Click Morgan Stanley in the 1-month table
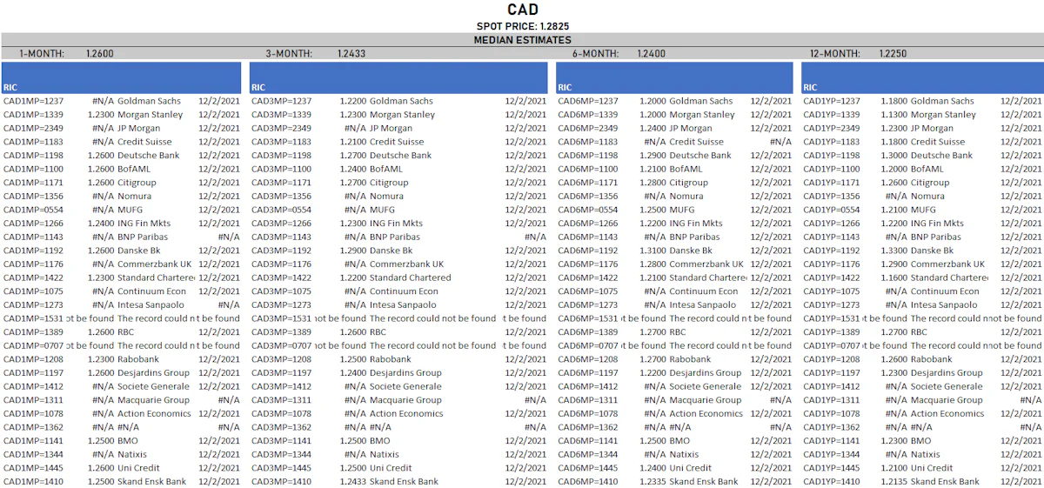Viewport: 1044px width, 488px height. coord(151,115)
